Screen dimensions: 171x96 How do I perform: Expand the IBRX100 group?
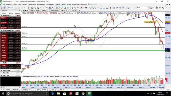[x=2, y=75]
